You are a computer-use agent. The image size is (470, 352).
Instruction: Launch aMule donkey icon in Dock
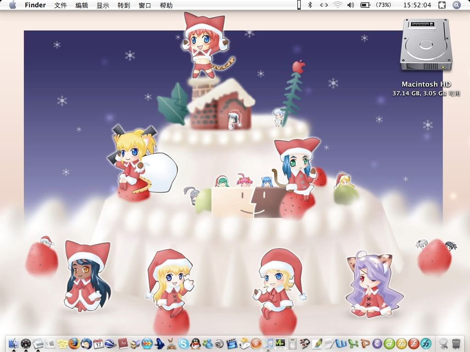(x=171, y=344)
